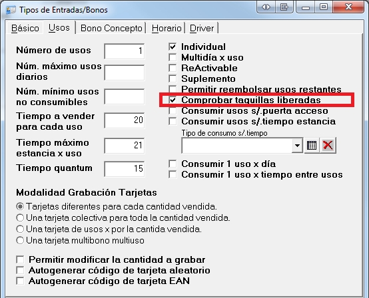Select Una tarjeta multibono multiuso option
Screen dimensions: 369x298
click(x=20, y=240)
